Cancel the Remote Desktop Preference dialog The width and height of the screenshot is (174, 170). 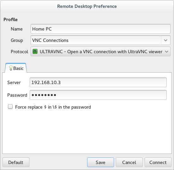(129, 162)
